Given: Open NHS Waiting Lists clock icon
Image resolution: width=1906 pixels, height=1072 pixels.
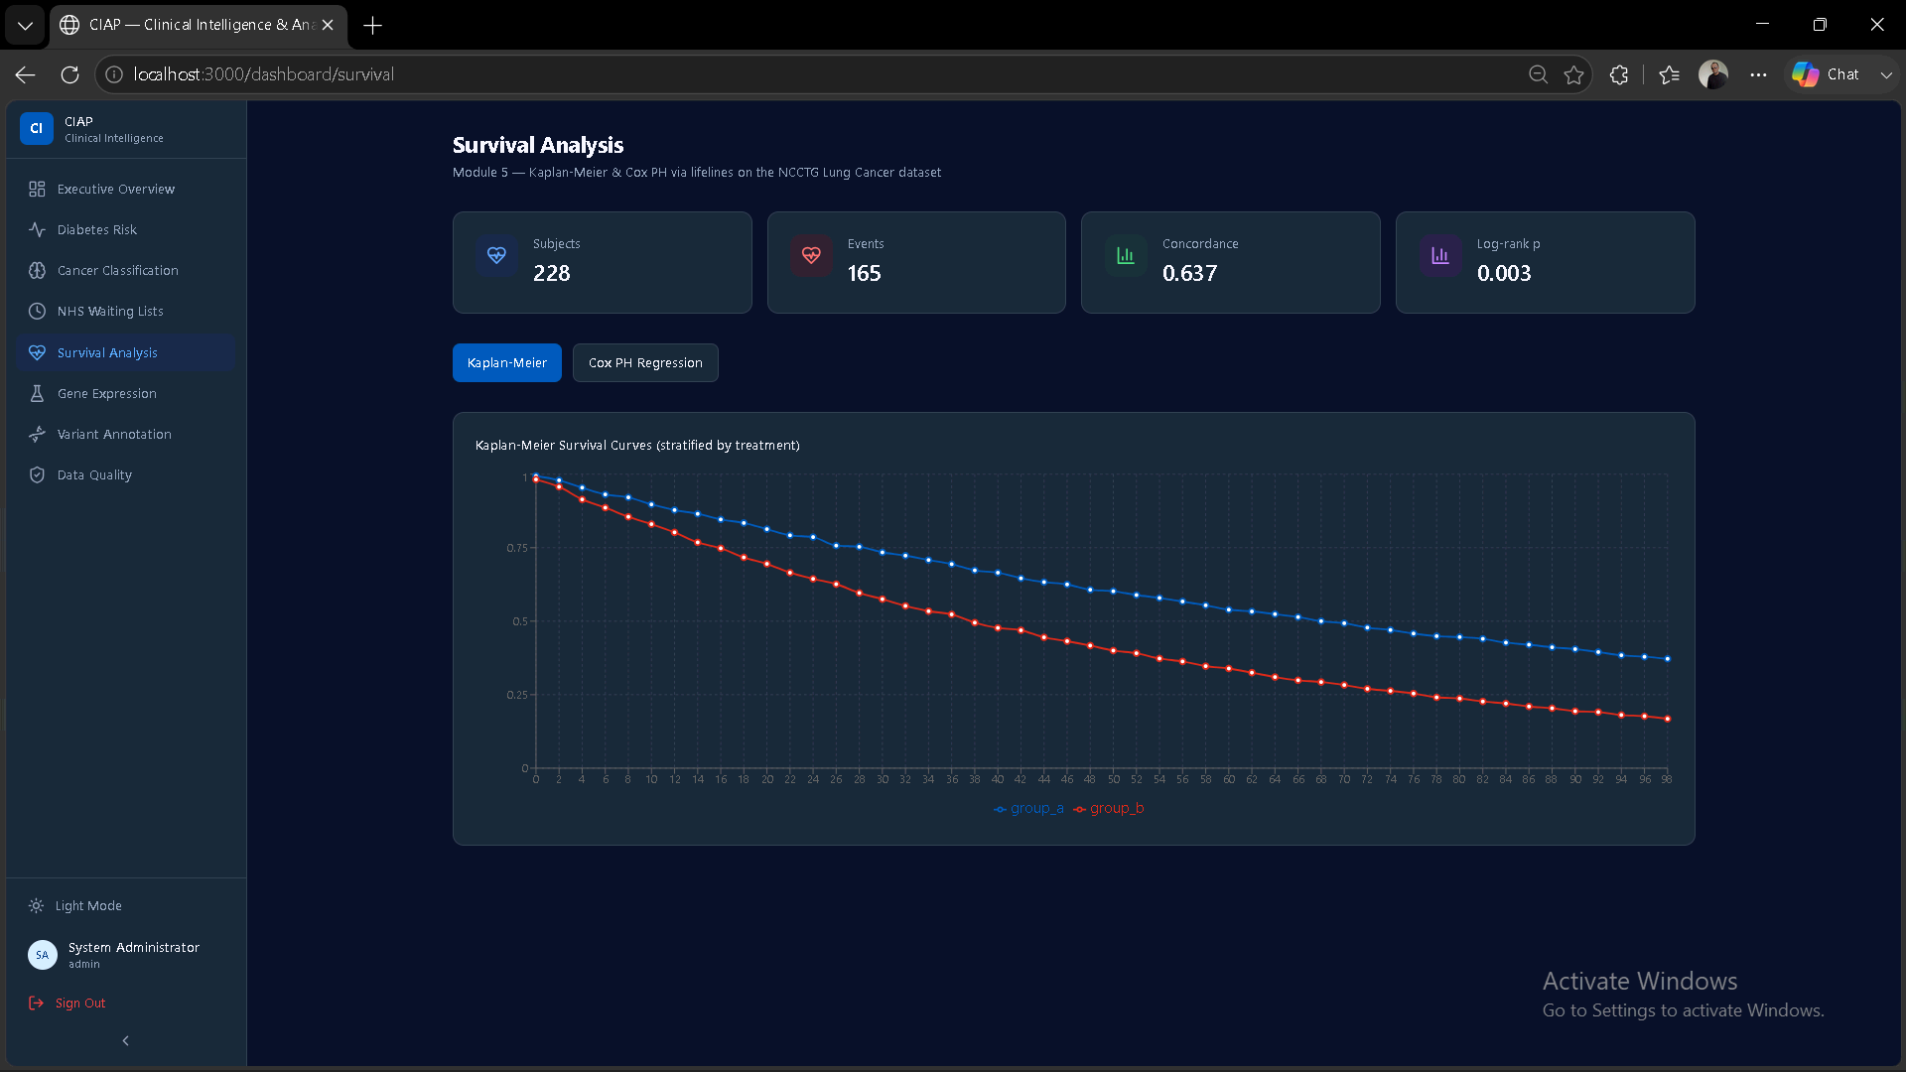Looking at the screenshot, I should [x=37, y=311].
